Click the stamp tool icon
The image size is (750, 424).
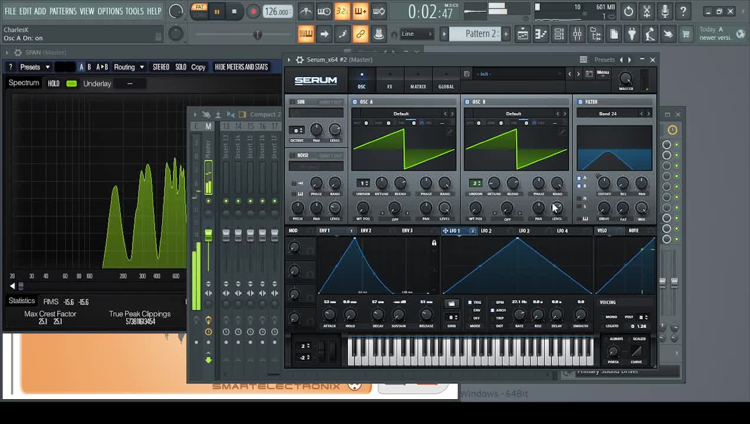coord(379,34)
